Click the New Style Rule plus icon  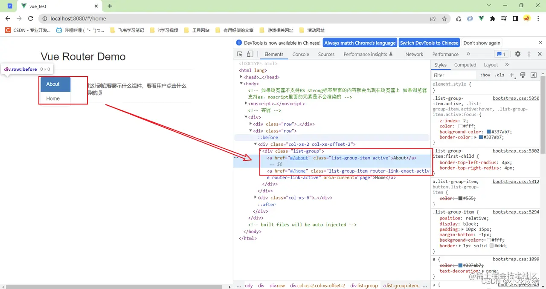coord(512,75)
